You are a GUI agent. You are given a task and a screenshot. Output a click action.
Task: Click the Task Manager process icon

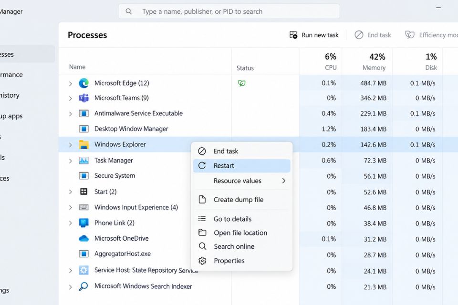click(x=84, y=161)
